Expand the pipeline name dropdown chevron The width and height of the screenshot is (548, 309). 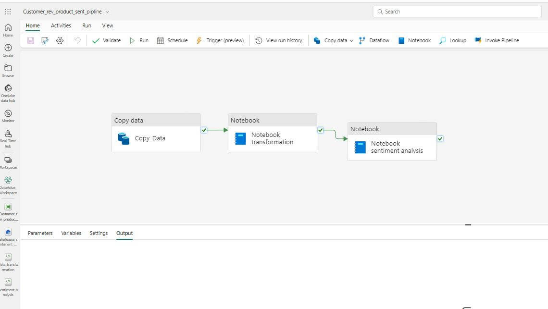[x=107, y=12]
